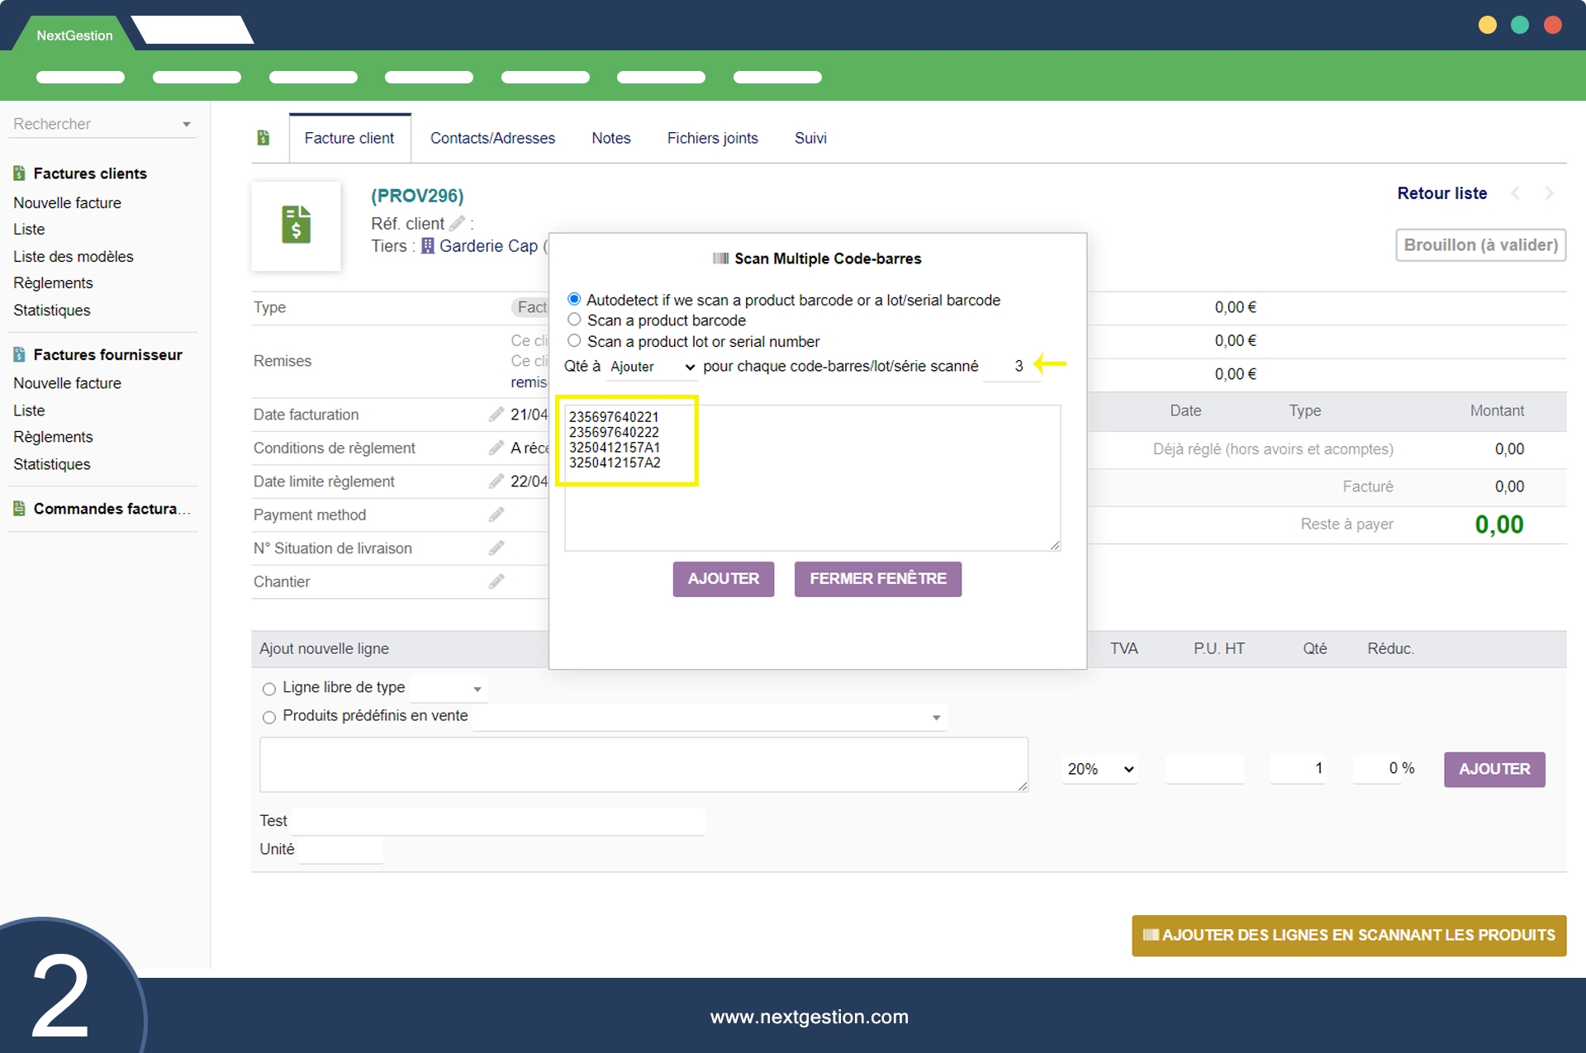Select 'Scan a product barcode' radio option
Viewport: 1586px width, 1053px height.
[x=574, y=320]
